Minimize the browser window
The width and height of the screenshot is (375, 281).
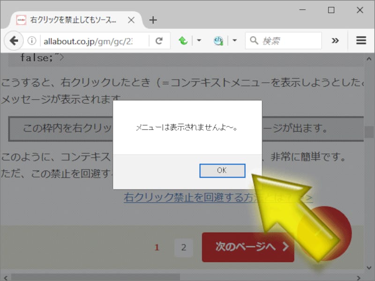coord(302,10)
